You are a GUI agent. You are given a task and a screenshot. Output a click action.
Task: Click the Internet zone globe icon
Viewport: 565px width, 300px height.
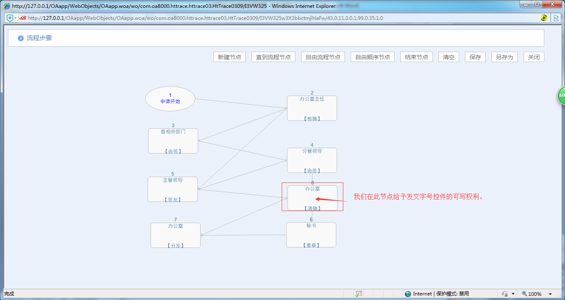pyautogui.click(x=408, y=293)
